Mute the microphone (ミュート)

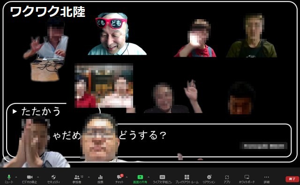pyautogui.click(x=9, y=179)
